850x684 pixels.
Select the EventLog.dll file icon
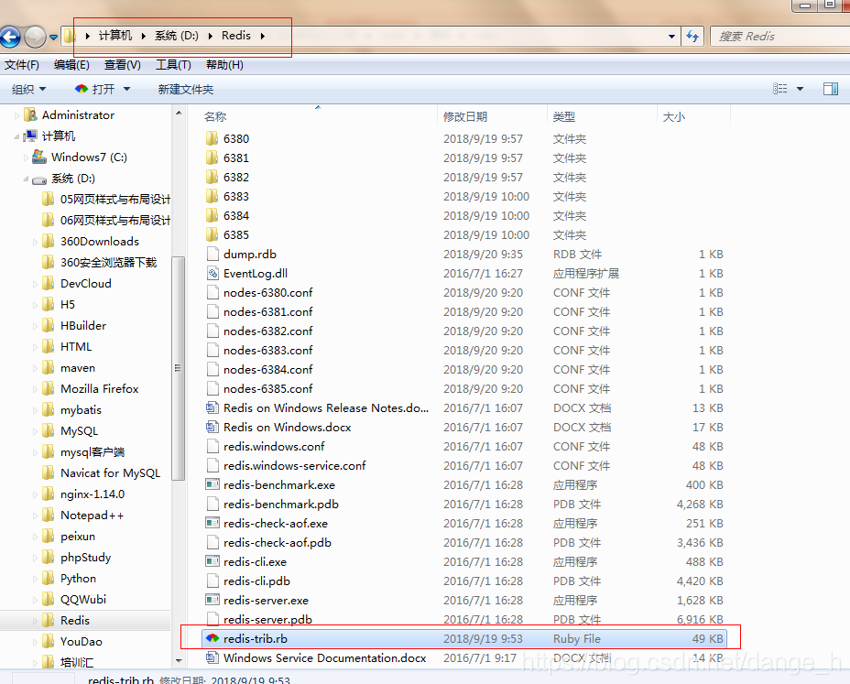pos(212,273)
